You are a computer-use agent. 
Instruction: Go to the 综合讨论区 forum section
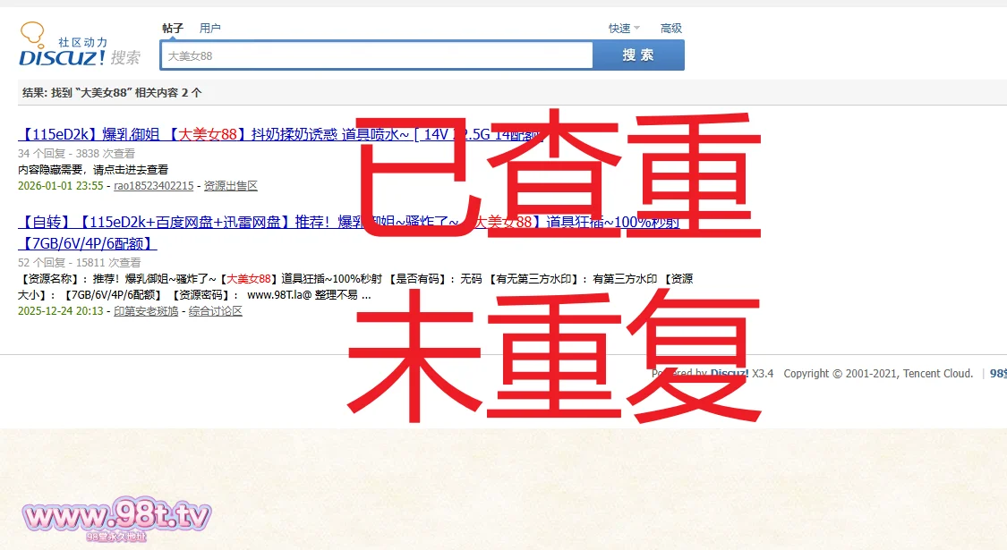coord(216,311)
